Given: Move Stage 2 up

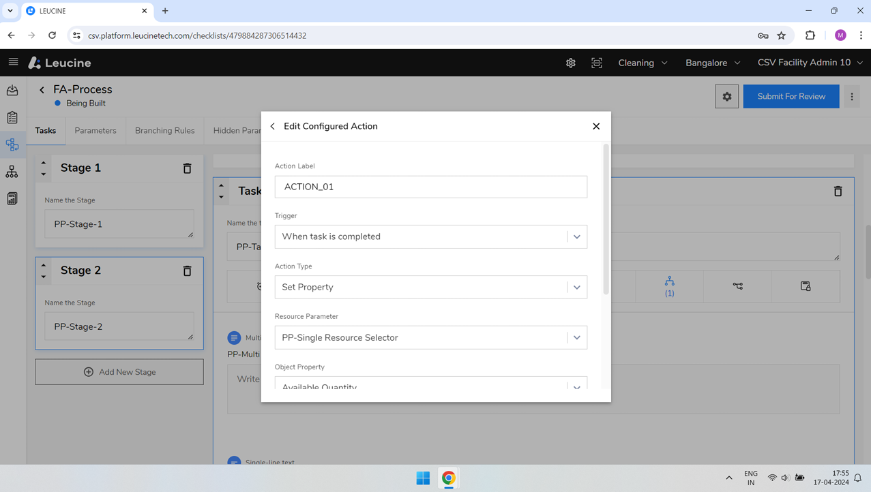Looking at the screenshot, I should point(44,265).
